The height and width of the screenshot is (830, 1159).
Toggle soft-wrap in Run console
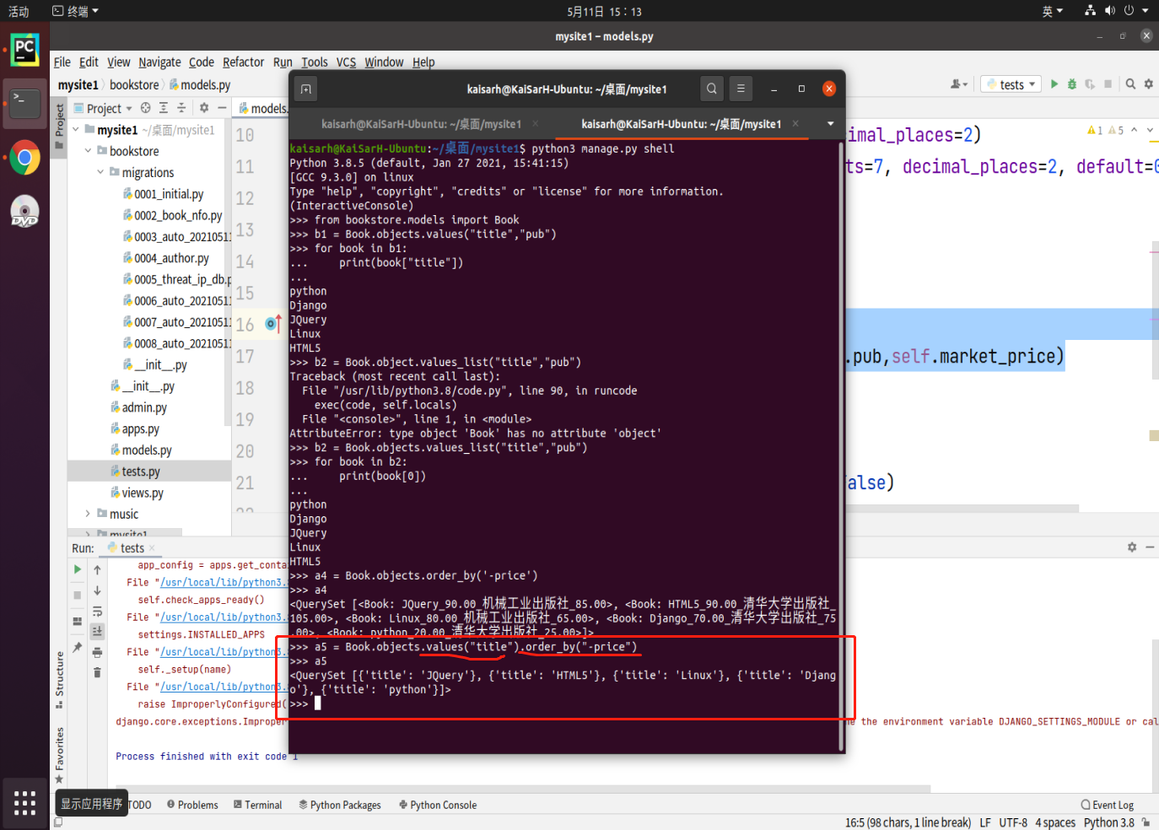point(97,612)
